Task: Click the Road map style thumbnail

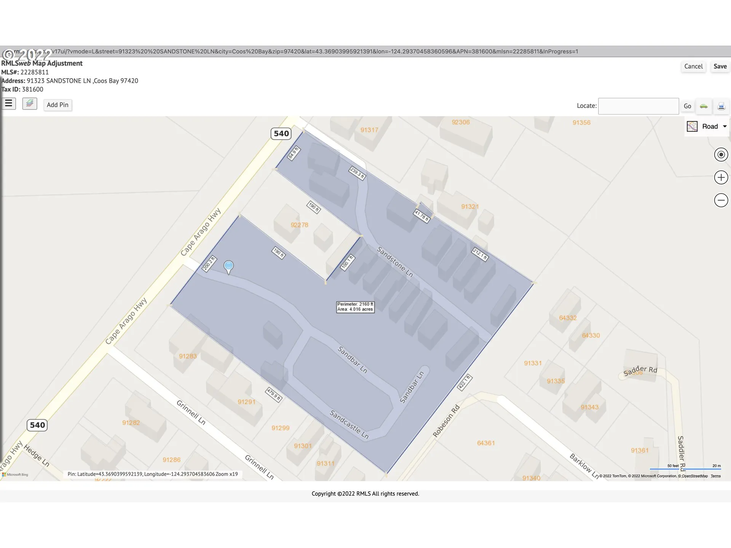Action: (692, 126)
